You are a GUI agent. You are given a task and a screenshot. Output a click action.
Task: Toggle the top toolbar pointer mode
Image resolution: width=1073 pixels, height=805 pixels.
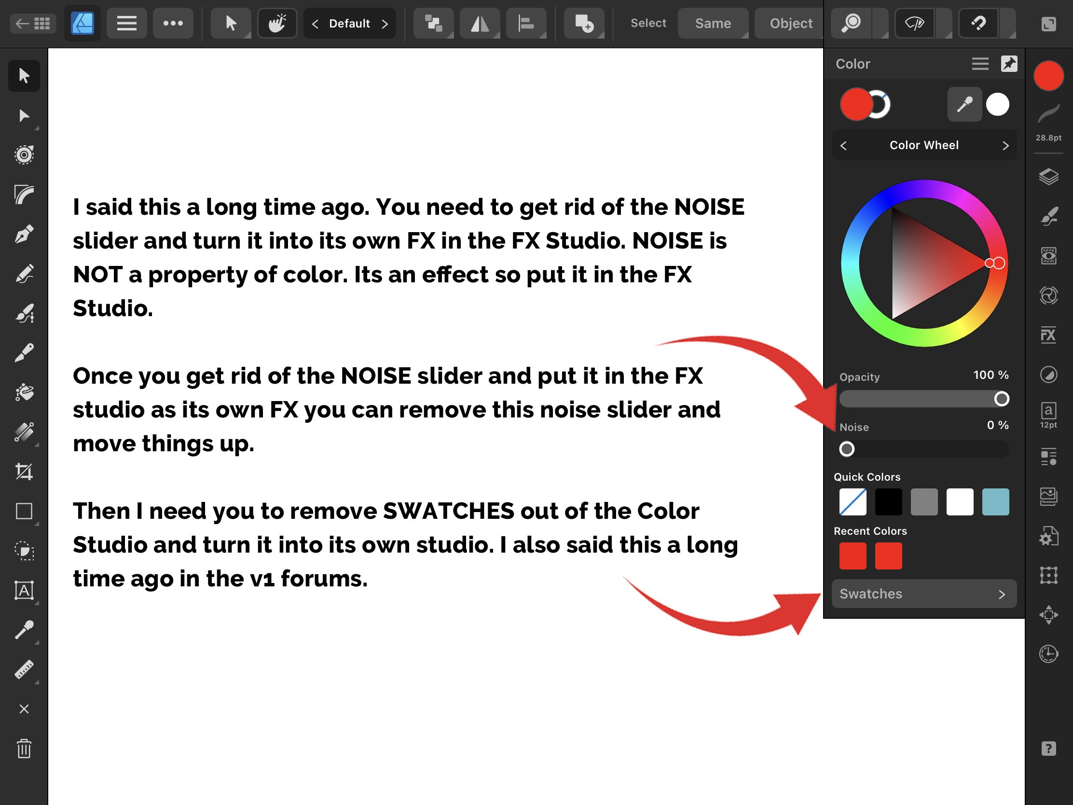click(x=231, y=23)
